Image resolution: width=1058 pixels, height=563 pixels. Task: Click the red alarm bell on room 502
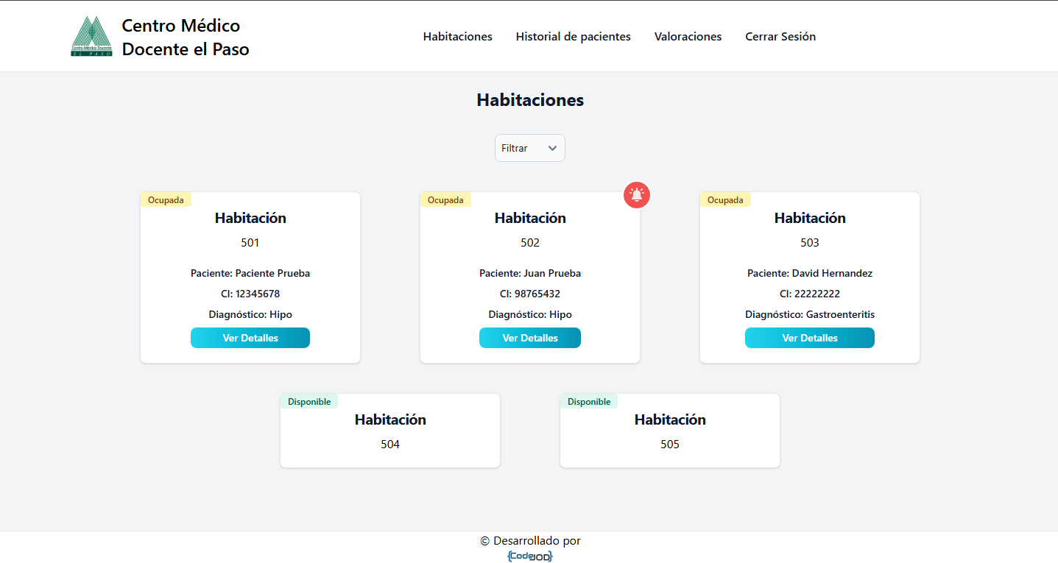pos(637,195)
